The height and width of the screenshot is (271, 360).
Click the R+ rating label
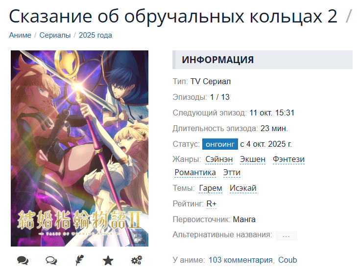pyautogui.click(x=212, y=203)
